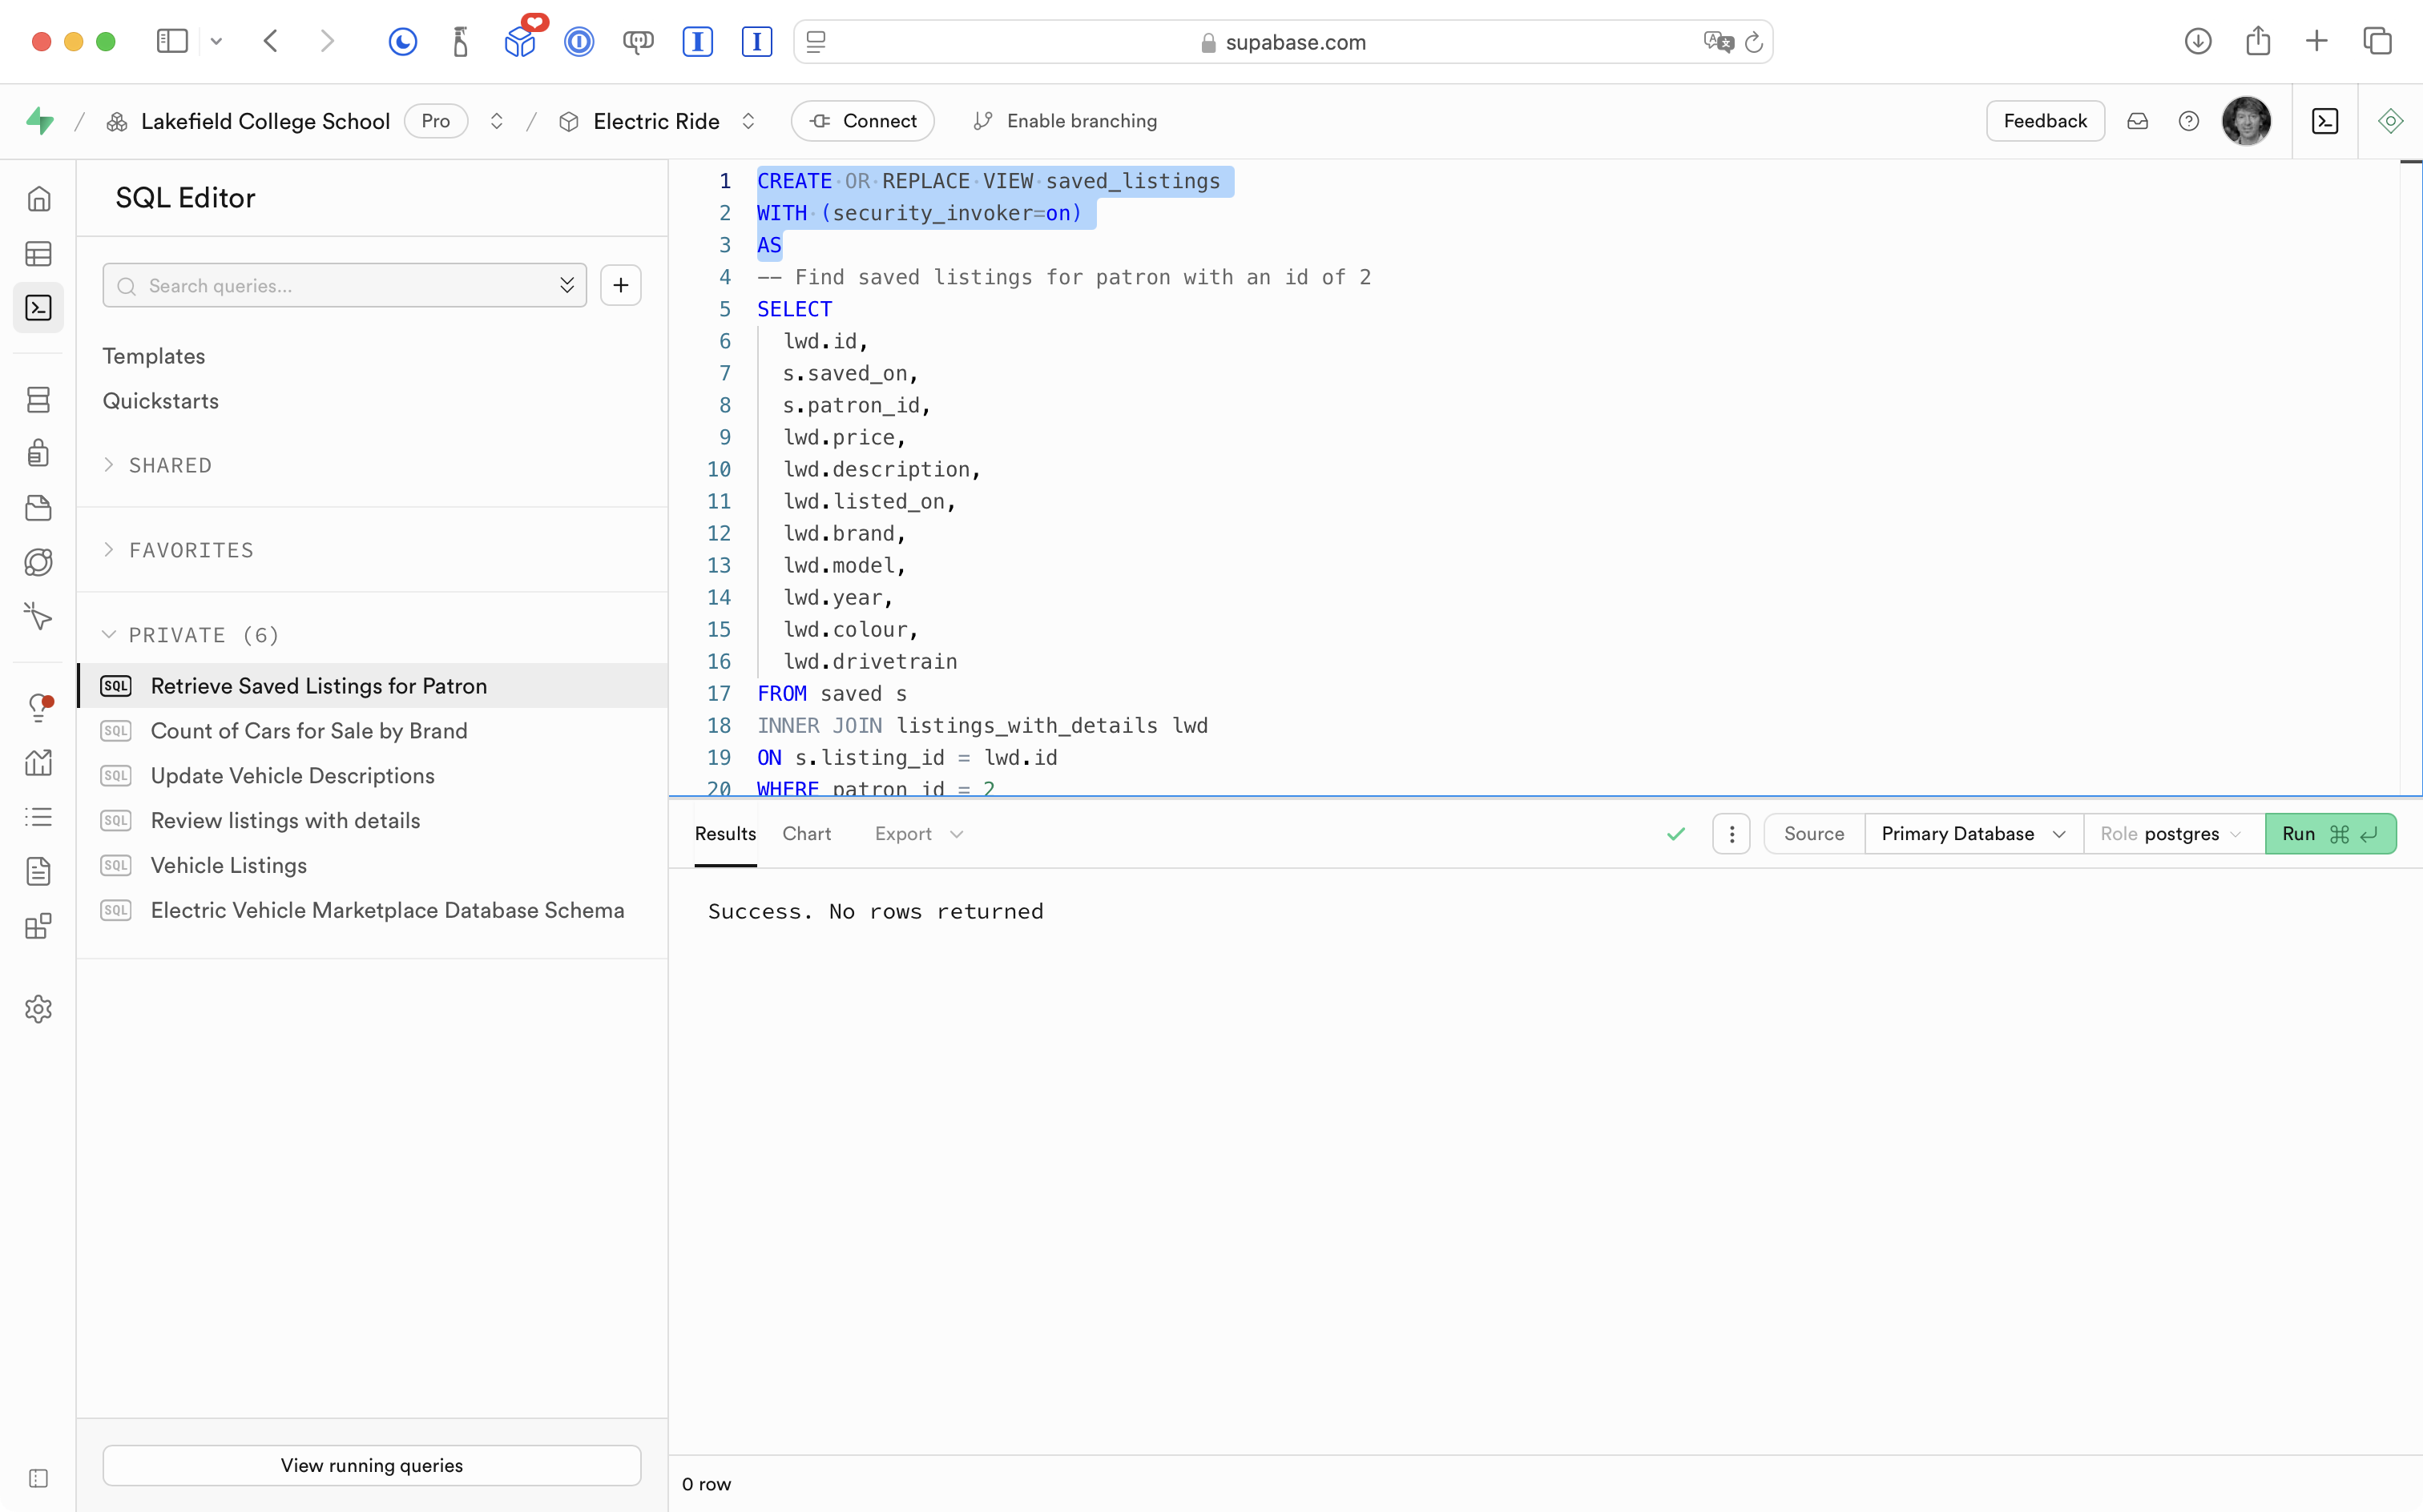Toggle the inline SQL editor panel icon
The height and width of the screenshot is (1512, 2423).
coord(2324,121)
